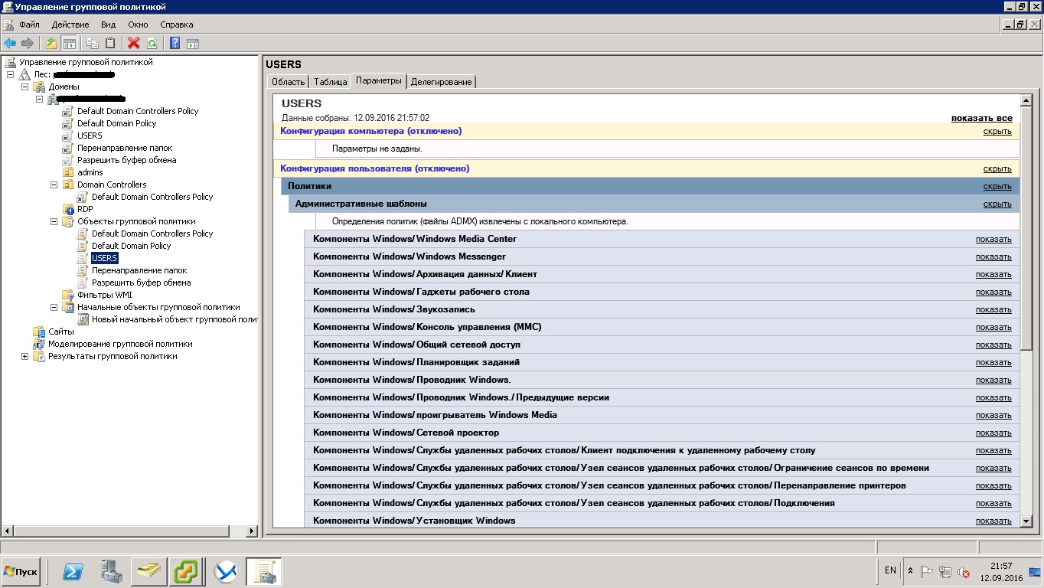This screenshot has width=1044, height=588.
Task: Click the EN language indicator in tray
Action: tap(890, 570)
